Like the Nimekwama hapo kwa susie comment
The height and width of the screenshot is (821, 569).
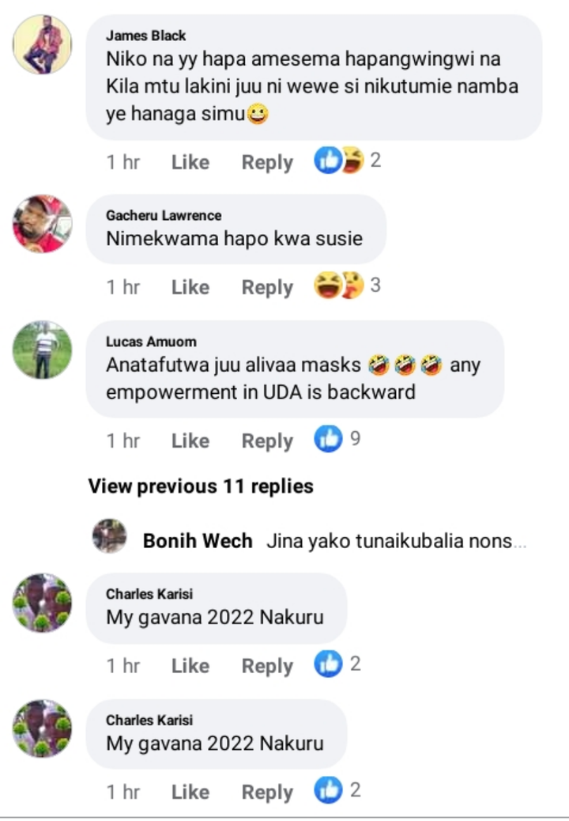point(190,287)
